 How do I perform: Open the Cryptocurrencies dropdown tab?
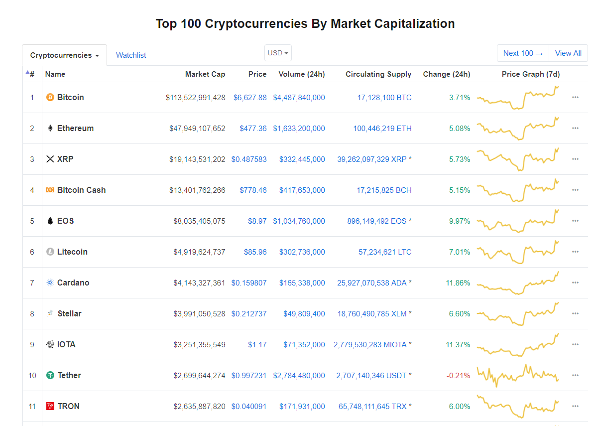pos(64,55)
